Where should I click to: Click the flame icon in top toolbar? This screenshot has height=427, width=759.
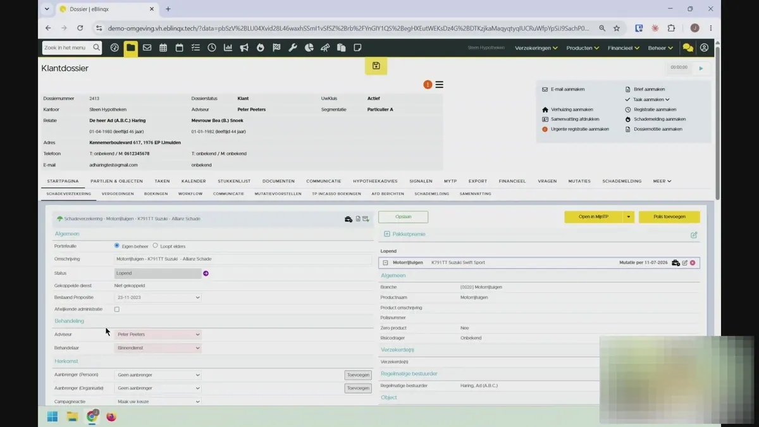[260, 47]
